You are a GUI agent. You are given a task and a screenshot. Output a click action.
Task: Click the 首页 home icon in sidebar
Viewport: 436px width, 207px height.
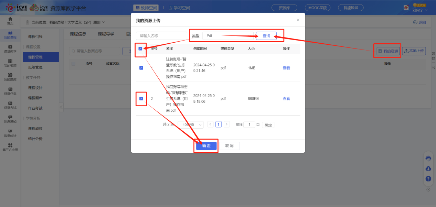[10, 21]
